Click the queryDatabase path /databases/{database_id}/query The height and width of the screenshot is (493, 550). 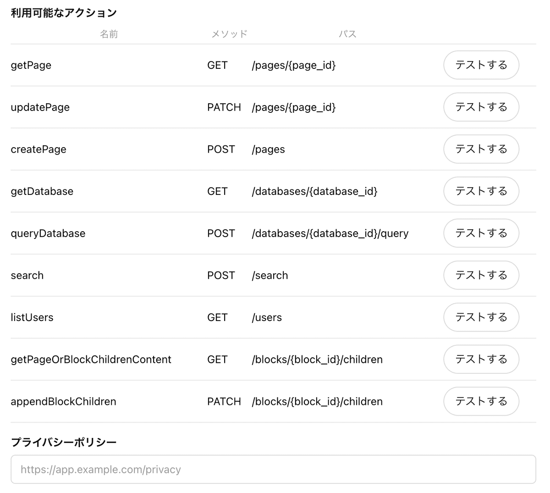330,233
